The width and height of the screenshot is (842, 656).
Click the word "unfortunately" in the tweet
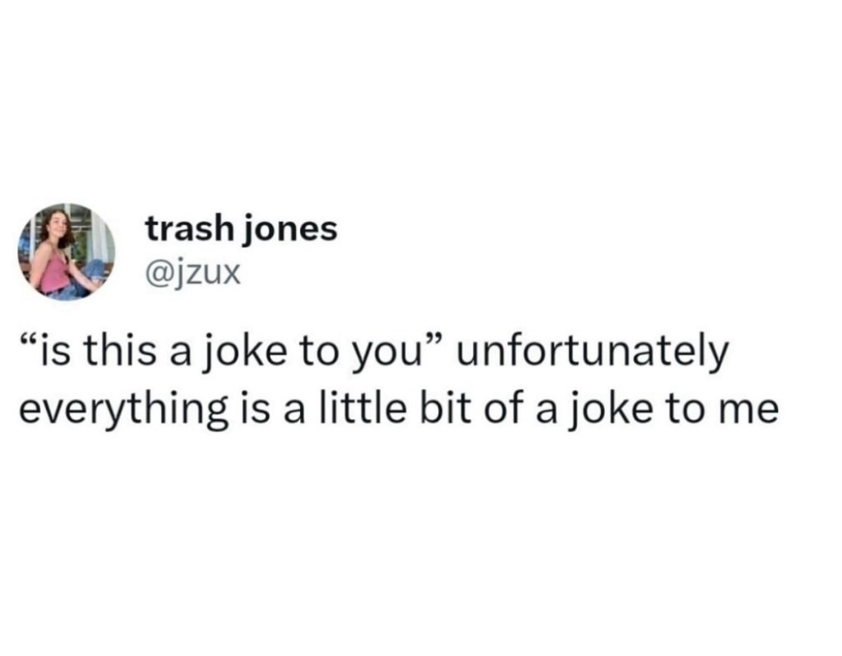[x=590, y=353]
